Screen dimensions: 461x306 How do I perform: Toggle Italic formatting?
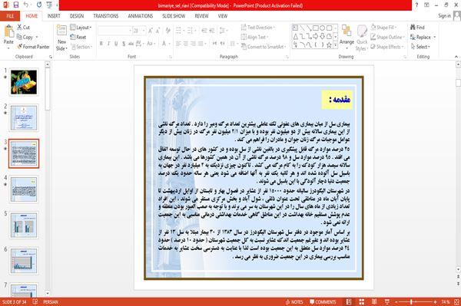[x=108, y=44]
